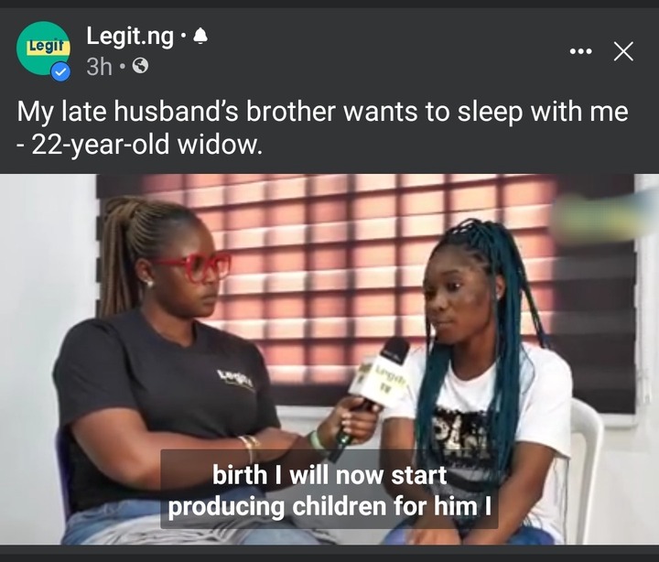The image size is (659, 562).
Task: Click the '22-year-old widow' caption line
Action: (139, 145)
